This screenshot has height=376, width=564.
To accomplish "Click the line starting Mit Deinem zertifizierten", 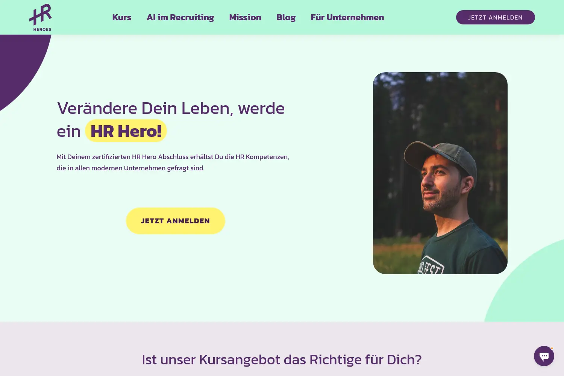I will click(173, 157).
